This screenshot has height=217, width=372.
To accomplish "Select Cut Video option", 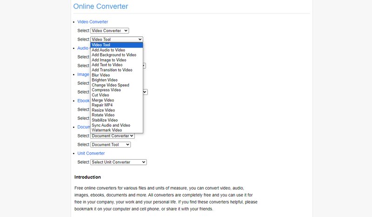I will (117, 95).
